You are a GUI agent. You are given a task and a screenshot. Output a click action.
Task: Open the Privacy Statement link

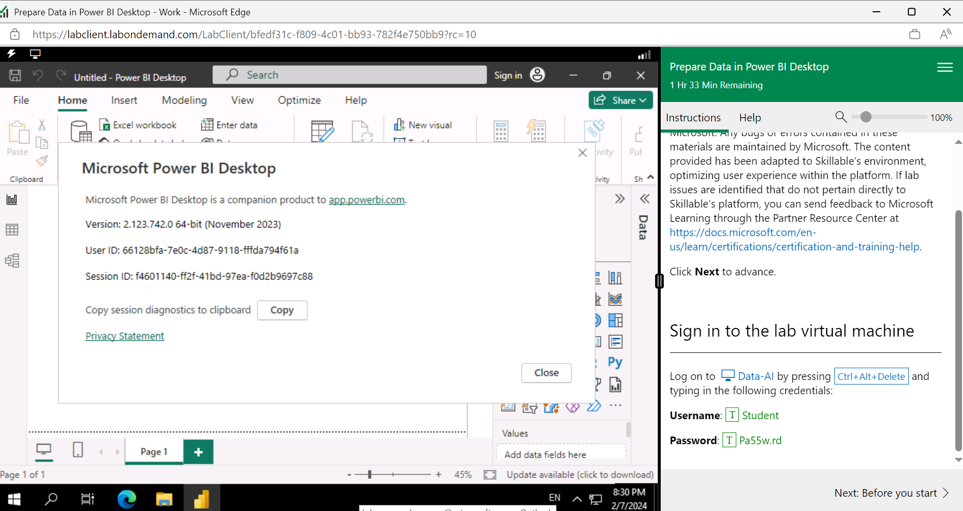125,336
